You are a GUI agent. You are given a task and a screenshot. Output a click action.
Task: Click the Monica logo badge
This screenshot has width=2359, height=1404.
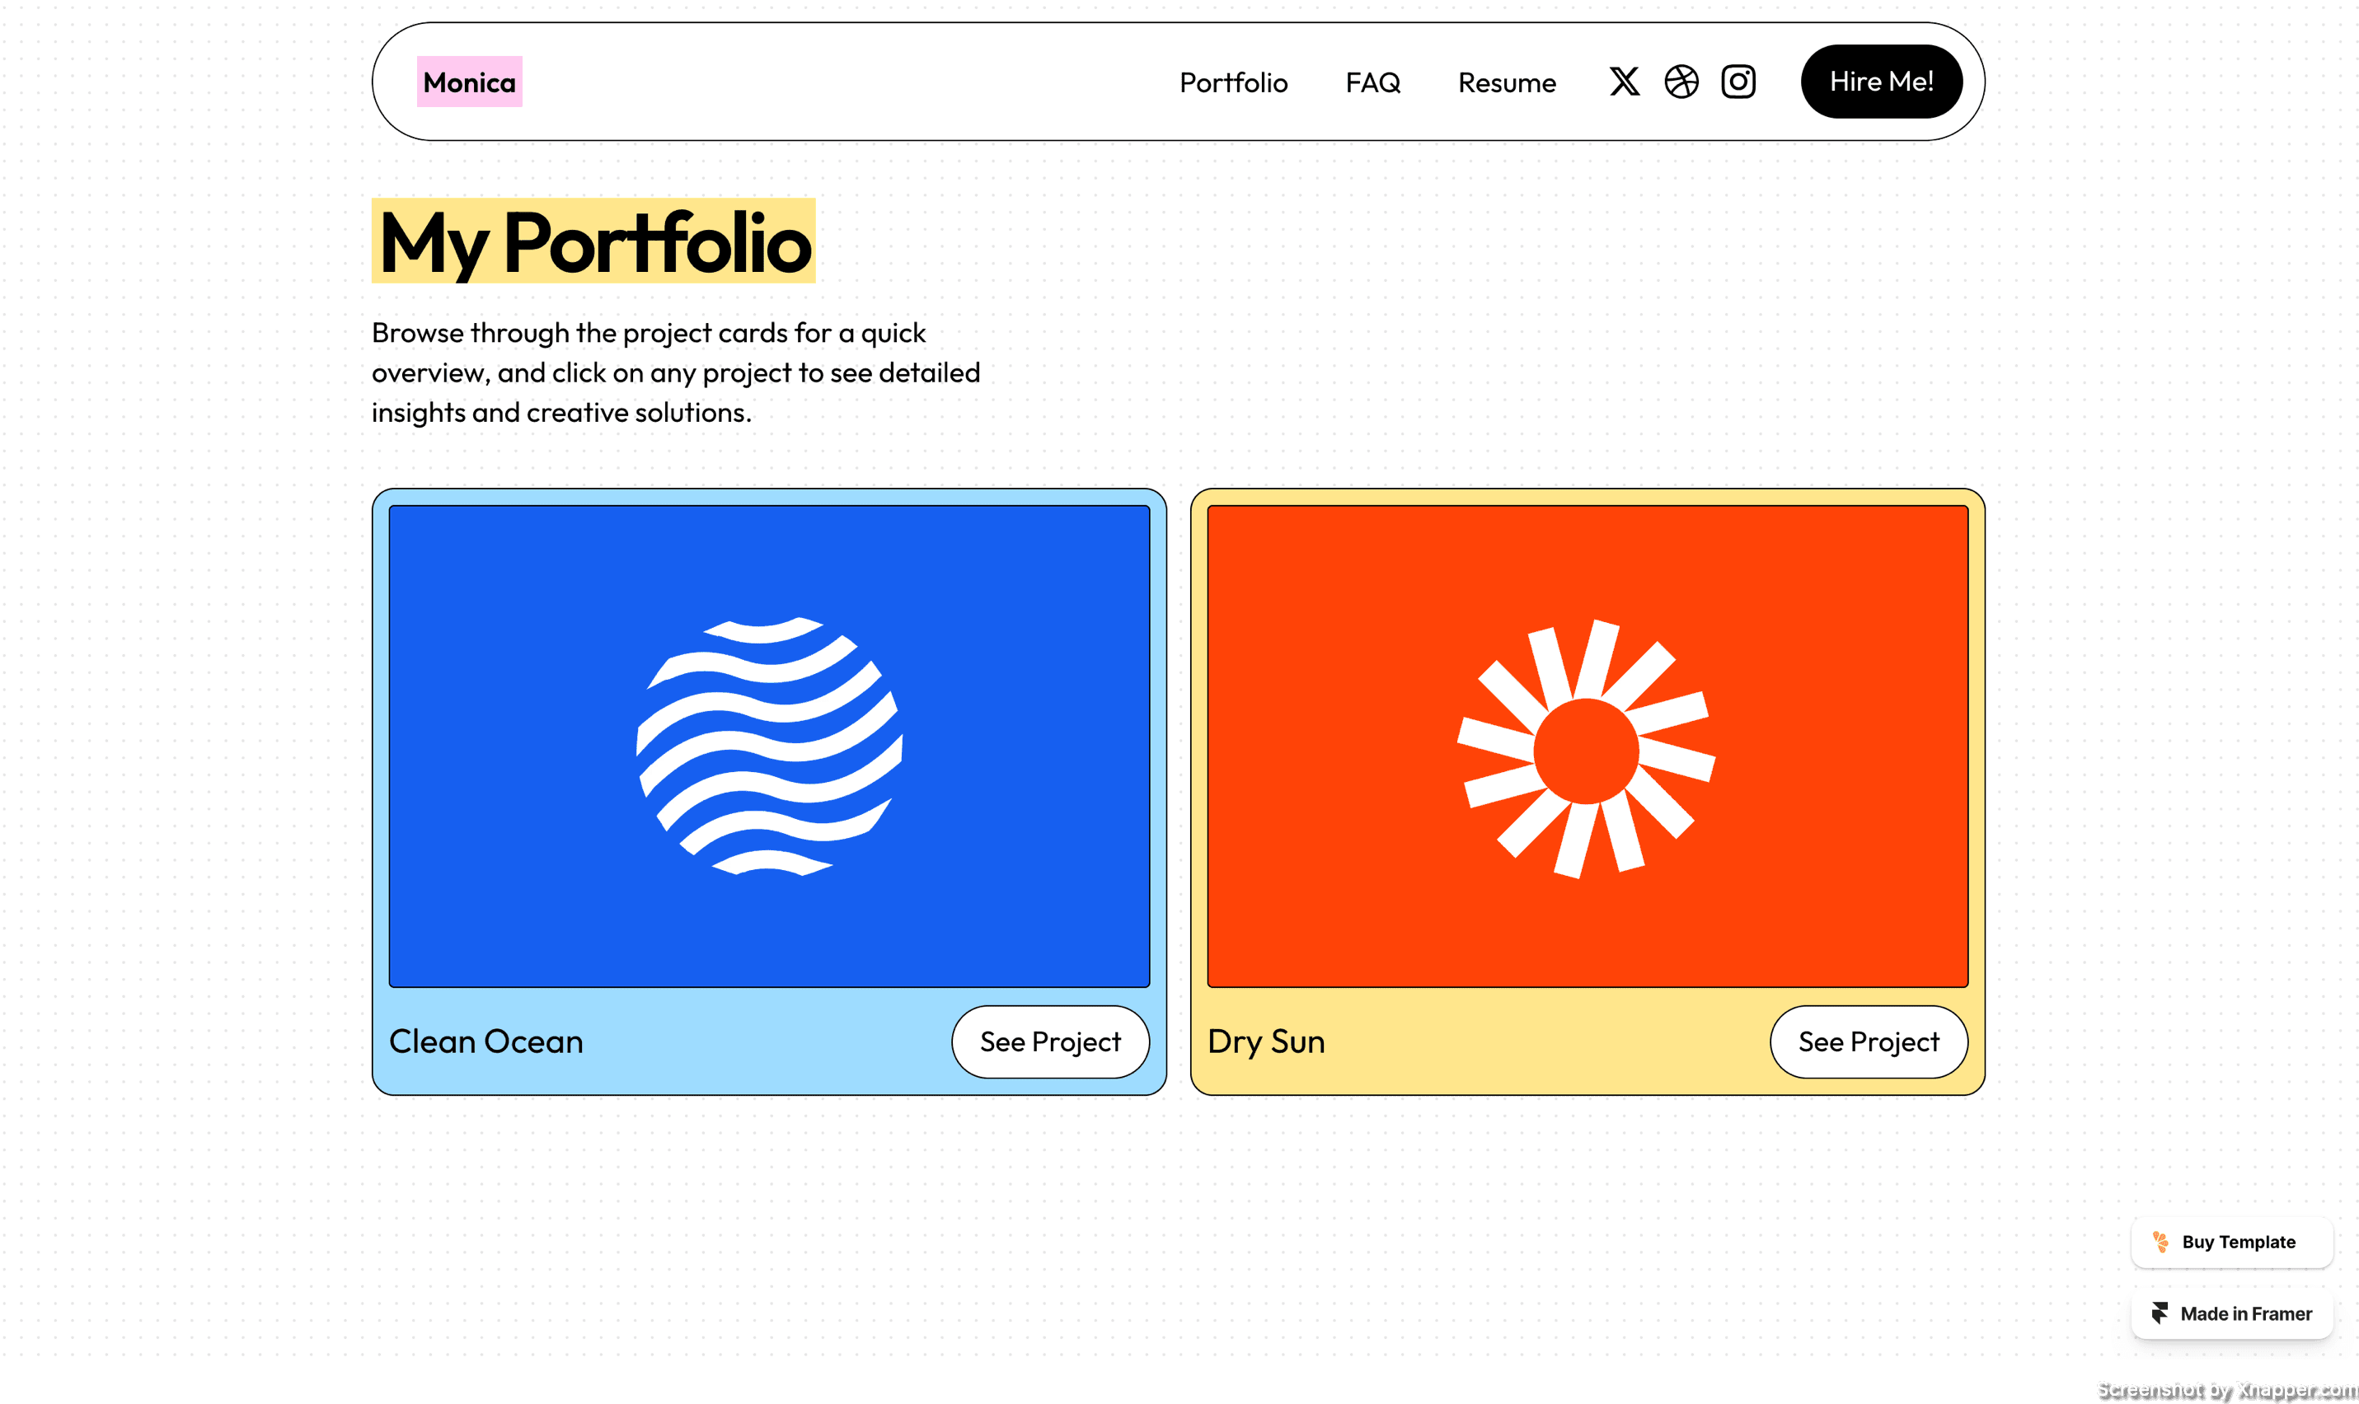(x=469, y=82)
